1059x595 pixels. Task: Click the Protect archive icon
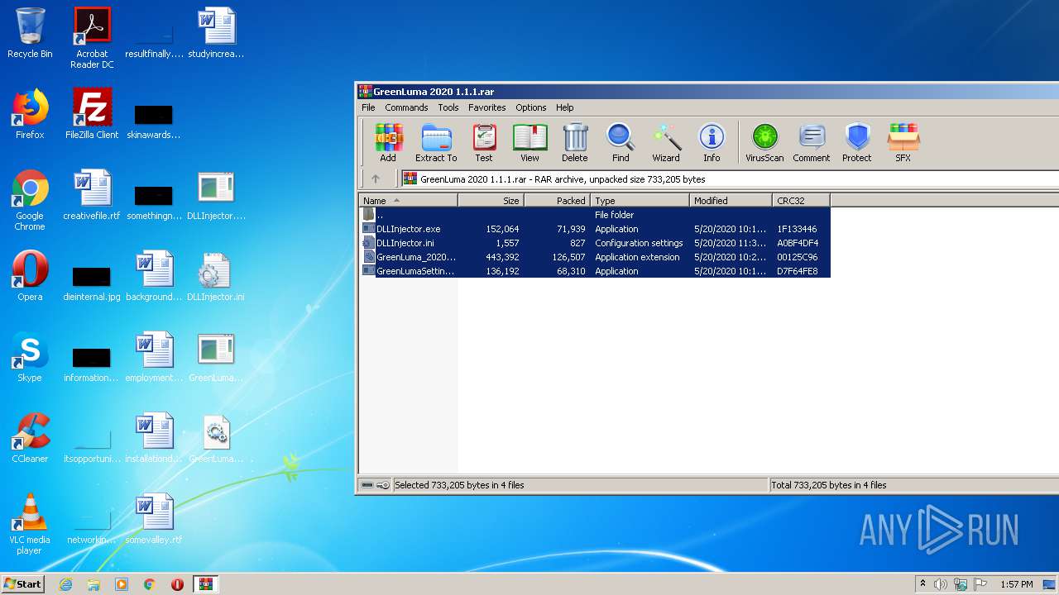pos(857,142)
